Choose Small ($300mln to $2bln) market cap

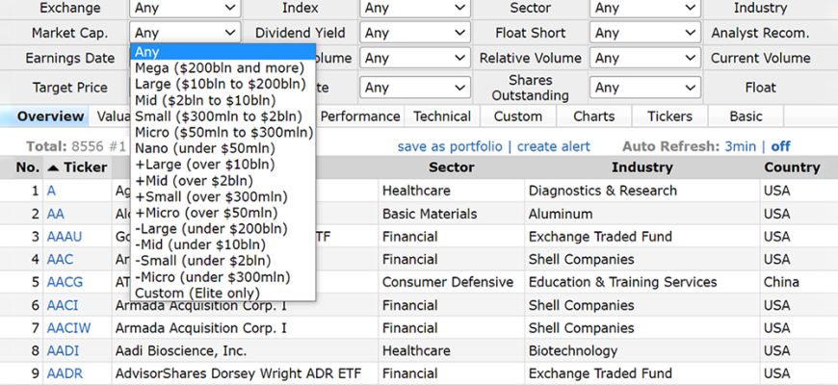pyautogui.click(x=220, y=116)
